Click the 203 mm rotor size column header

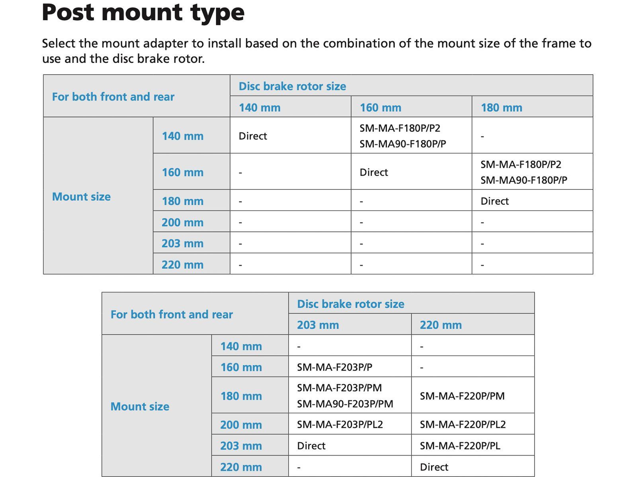318,325
